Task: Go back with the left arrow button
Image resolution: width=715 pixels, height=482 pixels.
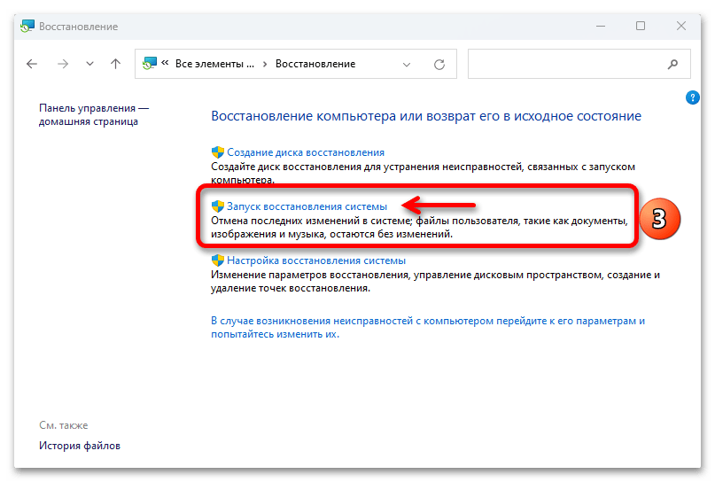Action: (32, 64)
